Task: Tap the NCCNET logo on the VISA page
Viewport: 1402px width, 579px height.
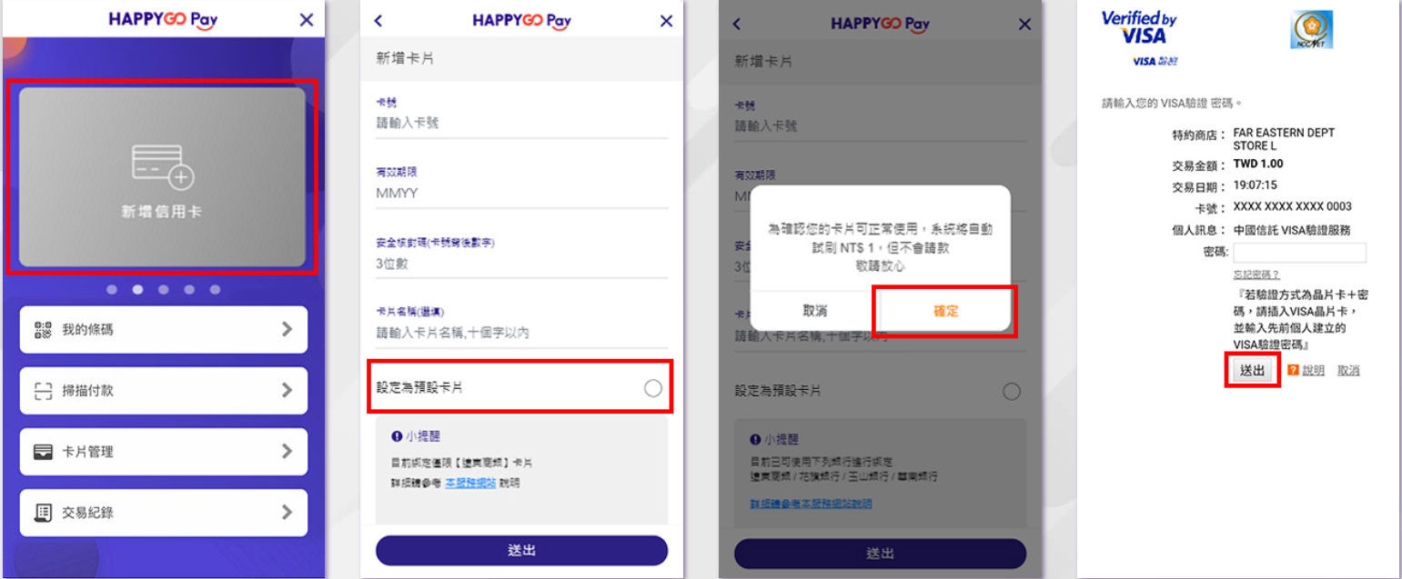Action: [1311, 29]
